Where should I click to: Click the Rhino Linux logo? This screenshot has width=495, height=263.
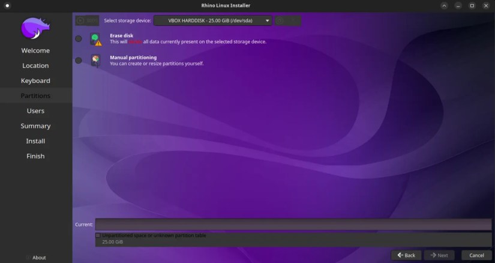35,28
